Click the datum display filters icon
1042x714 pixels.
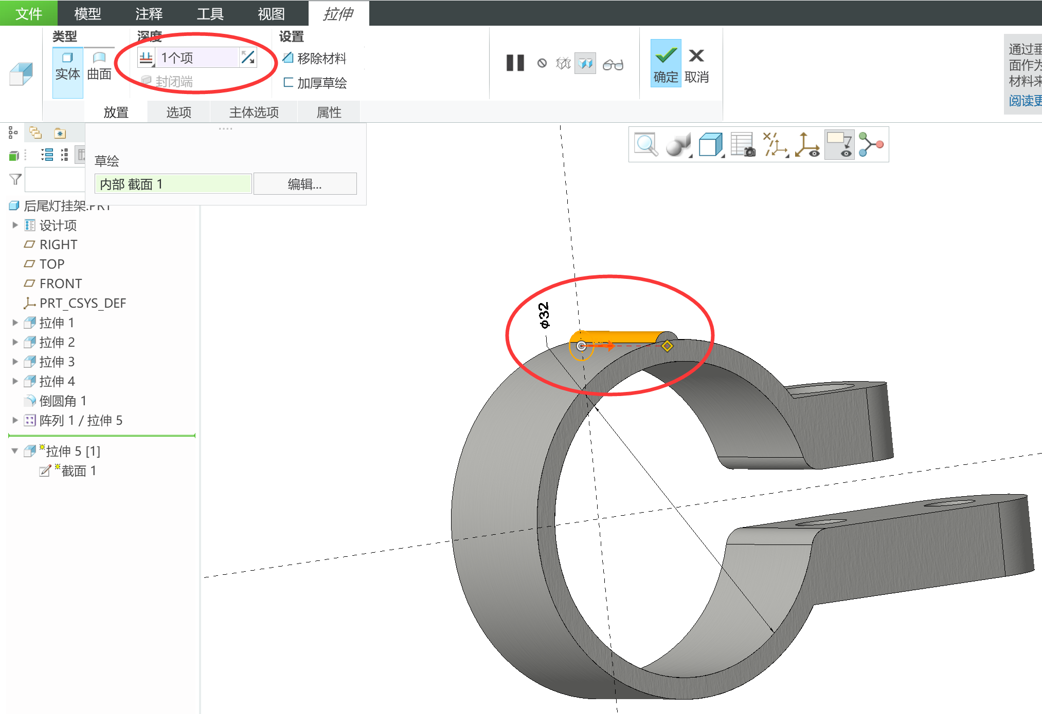pos(775,144)
